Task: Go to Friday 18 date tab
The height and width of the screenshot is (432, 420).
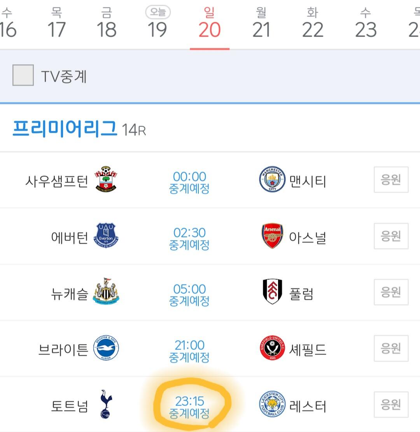Action: tap(107, 23)
